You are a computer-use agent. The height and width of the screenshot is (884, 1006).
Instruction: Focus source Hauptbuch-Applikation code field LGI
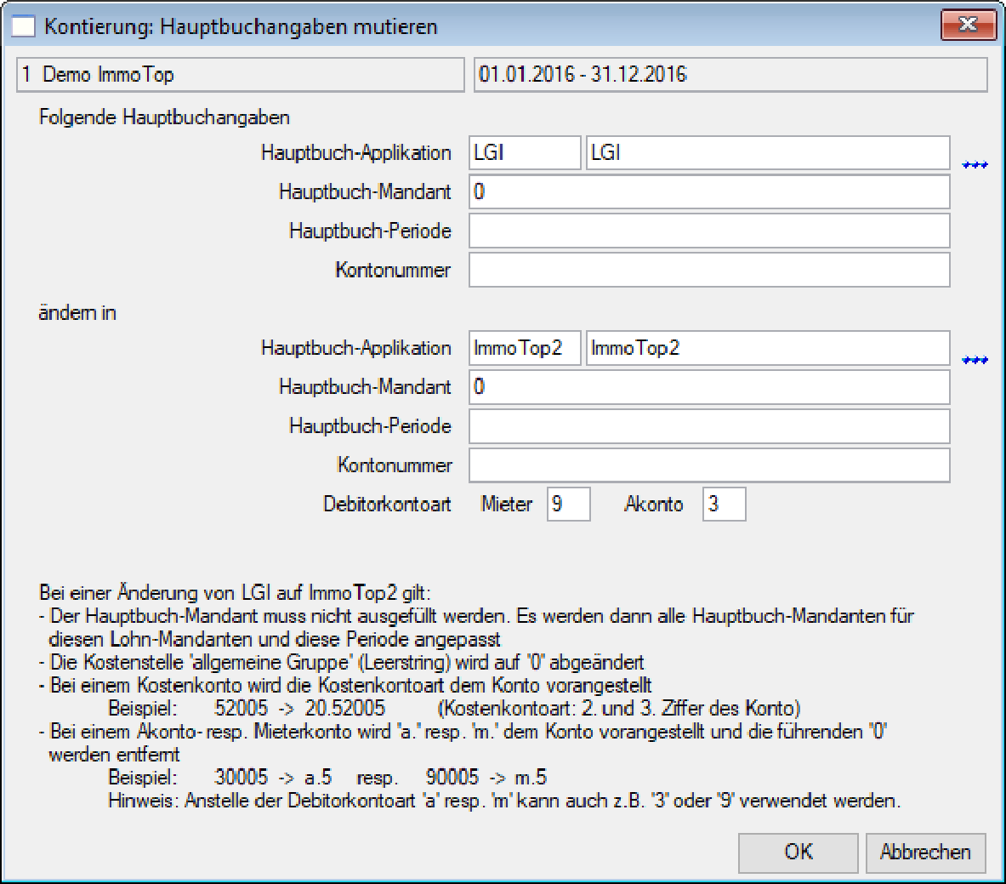(x=525, y=153)
